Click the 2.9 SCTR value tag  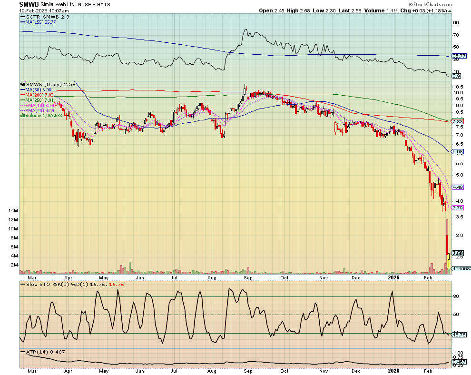[x=456, y=76]
